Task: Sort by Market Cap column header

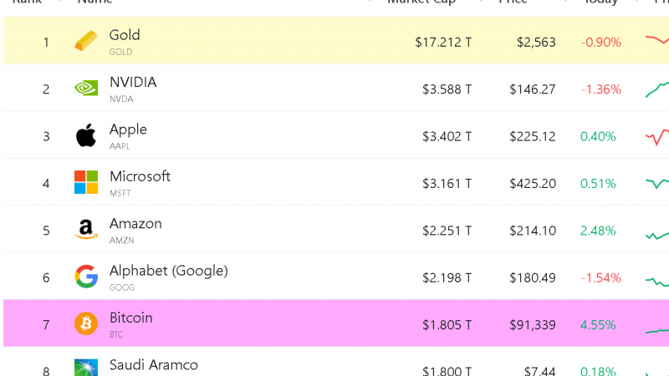Action: point(421,2)
